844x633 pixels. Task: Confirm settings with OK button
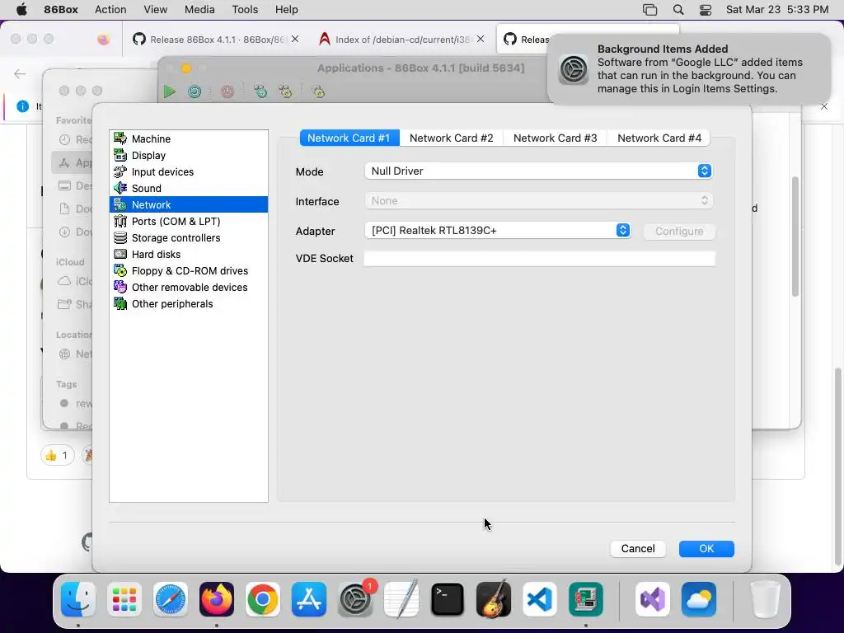pos(706,548)
